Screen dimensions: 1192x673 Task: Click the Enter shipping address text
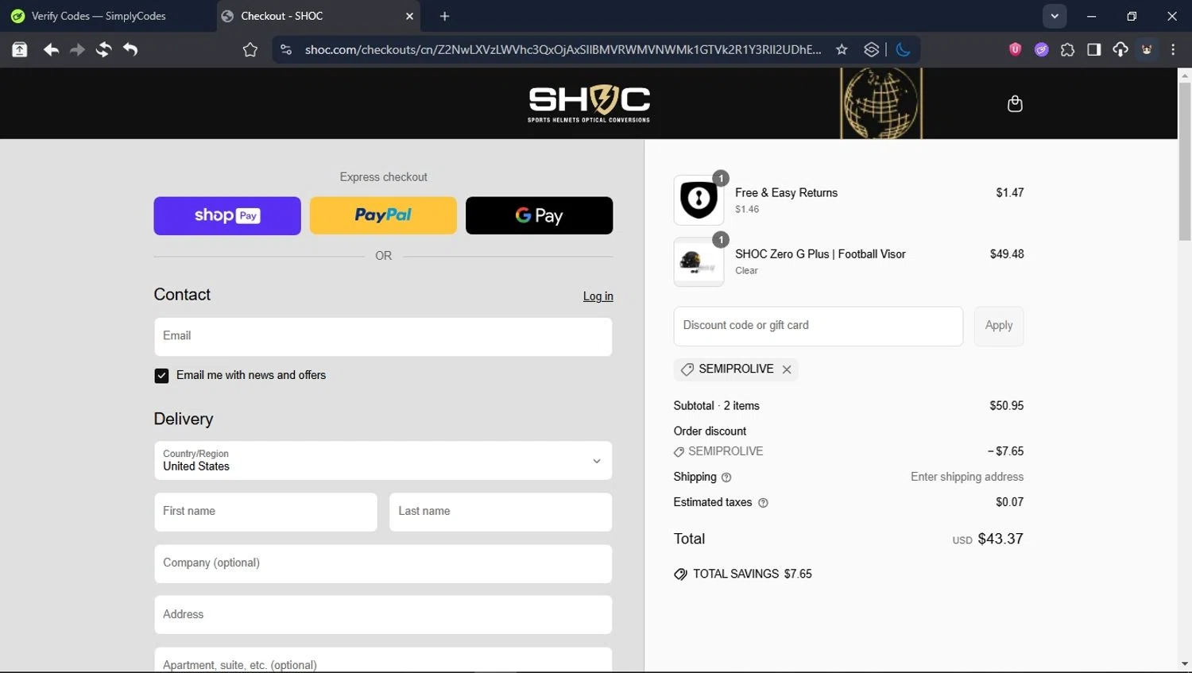pyautogui.click(x=966, y=478)
